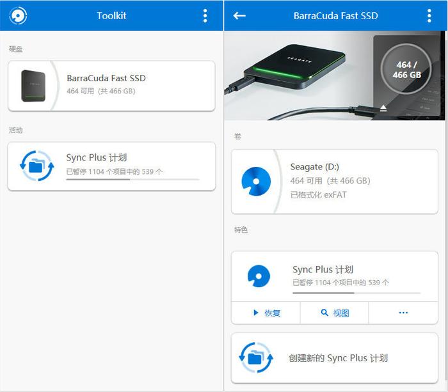Image resolution: width=448 pixels, height=392 pixels.
Task: Select the Seagate (D:) volume
Action: (x=334, y=182)
